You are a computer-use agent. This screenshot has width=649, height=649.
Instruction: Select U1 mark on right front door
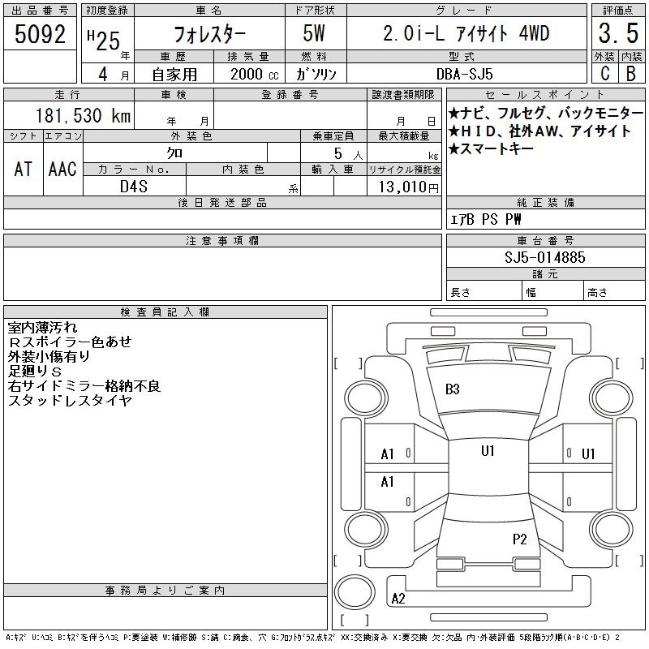click(x=588, y=454)
